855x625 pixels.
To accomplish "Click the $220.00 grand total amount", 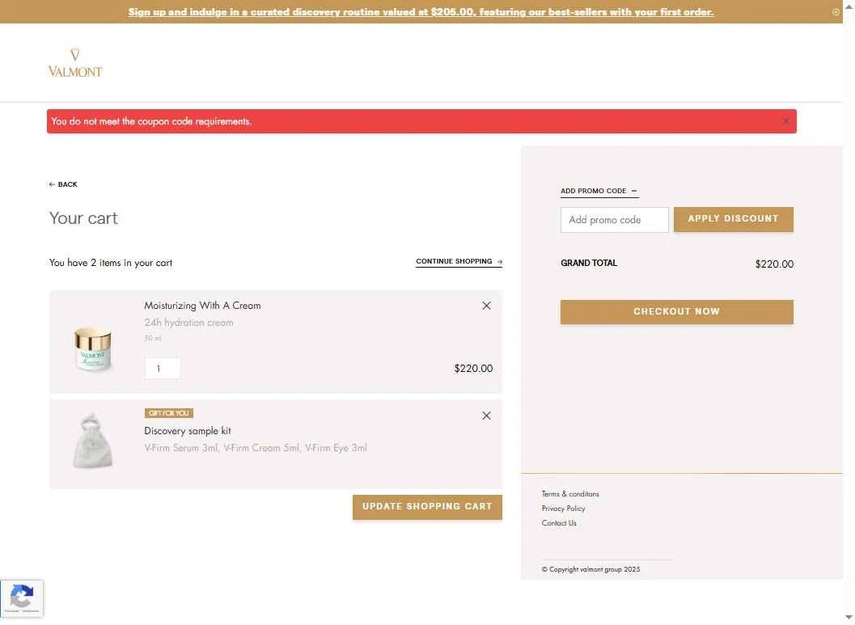I will [x=774, y=264].
